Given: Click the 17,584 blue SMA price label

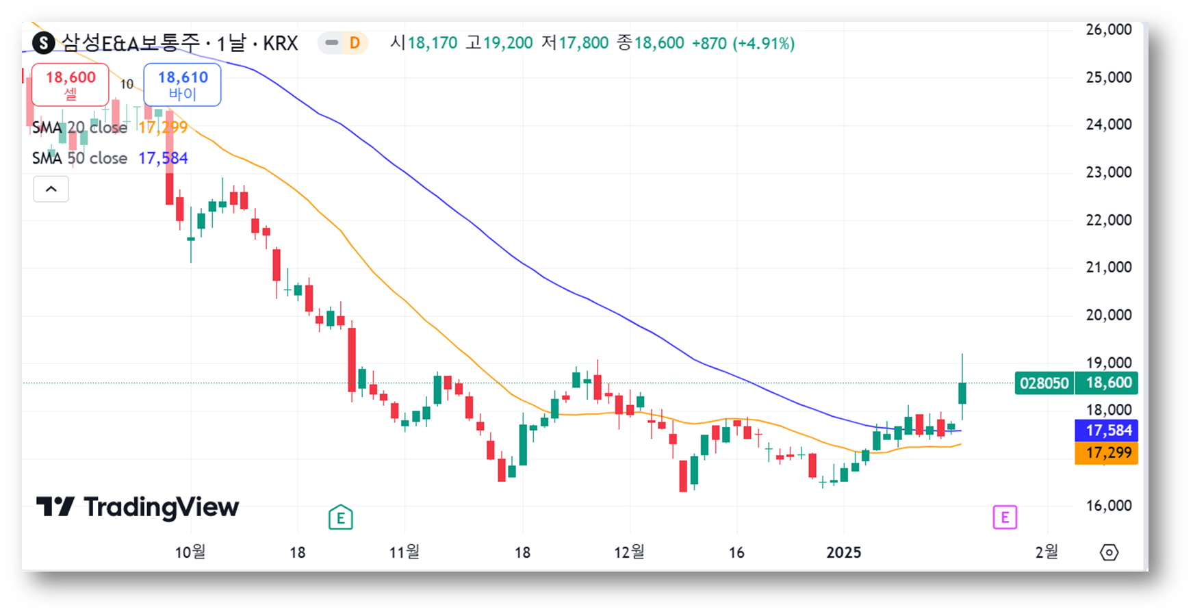Looking at the screenshot, I should click(1107, 431).
